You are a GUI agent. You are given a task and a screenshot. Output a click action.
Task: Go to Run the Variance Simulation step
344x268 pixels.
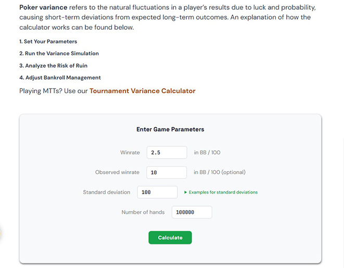click(59, 53)
